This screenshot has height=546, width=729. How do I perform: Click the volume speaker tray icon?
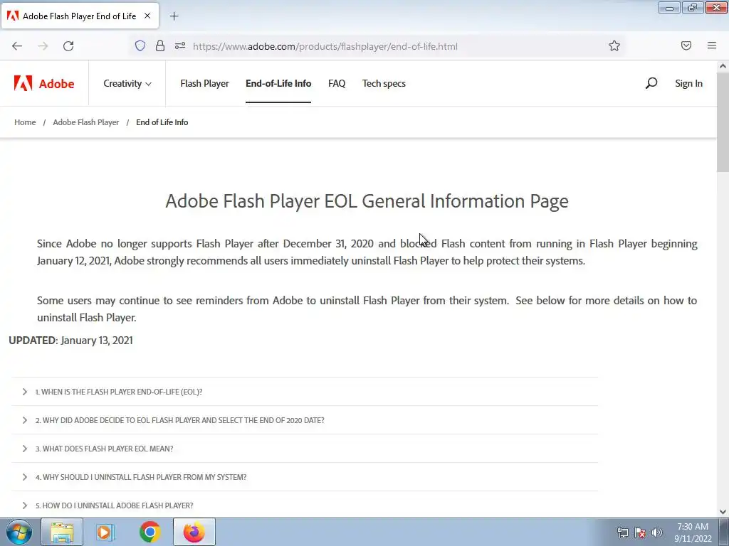657,532
